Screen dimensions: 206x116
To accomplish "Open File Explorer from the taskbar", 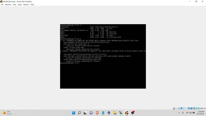I will coord(115,113).
